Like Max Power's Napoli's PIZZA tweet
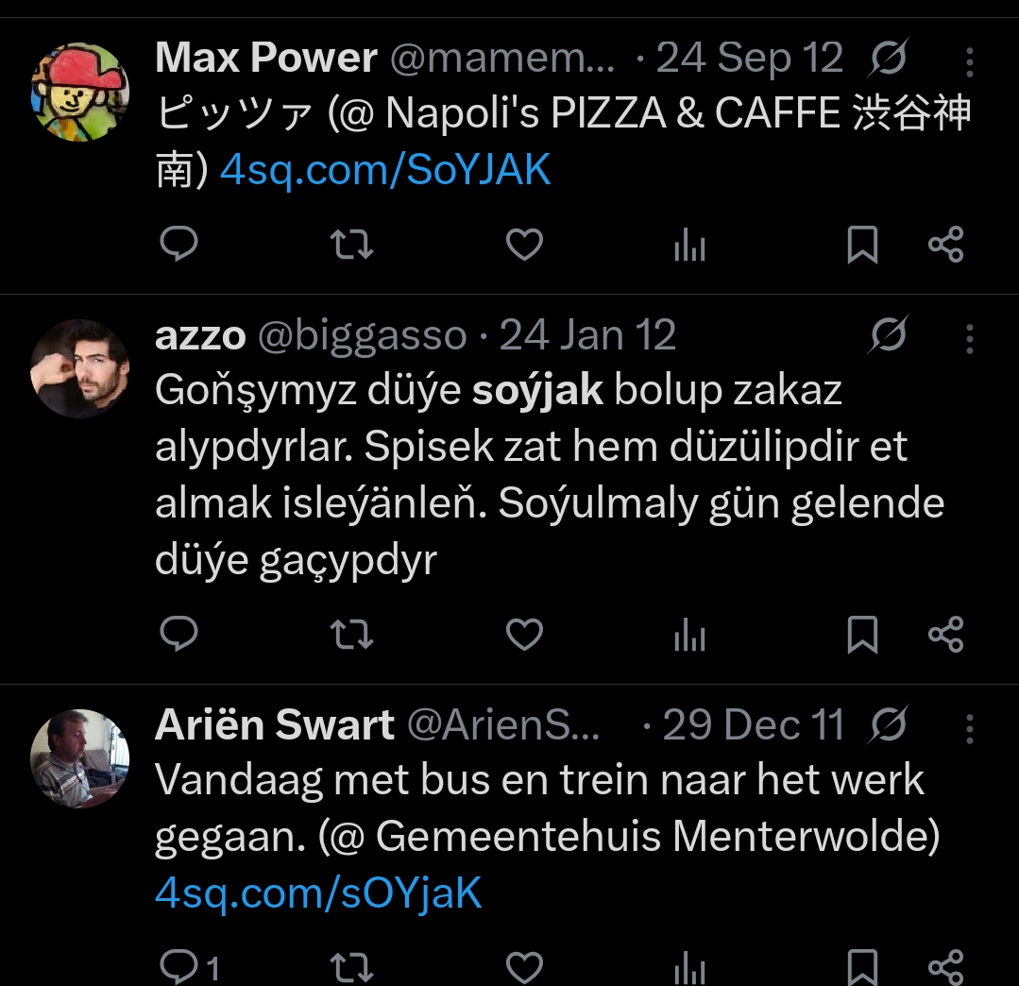This screenshot has width=1019, height=986. coord(524,245)
